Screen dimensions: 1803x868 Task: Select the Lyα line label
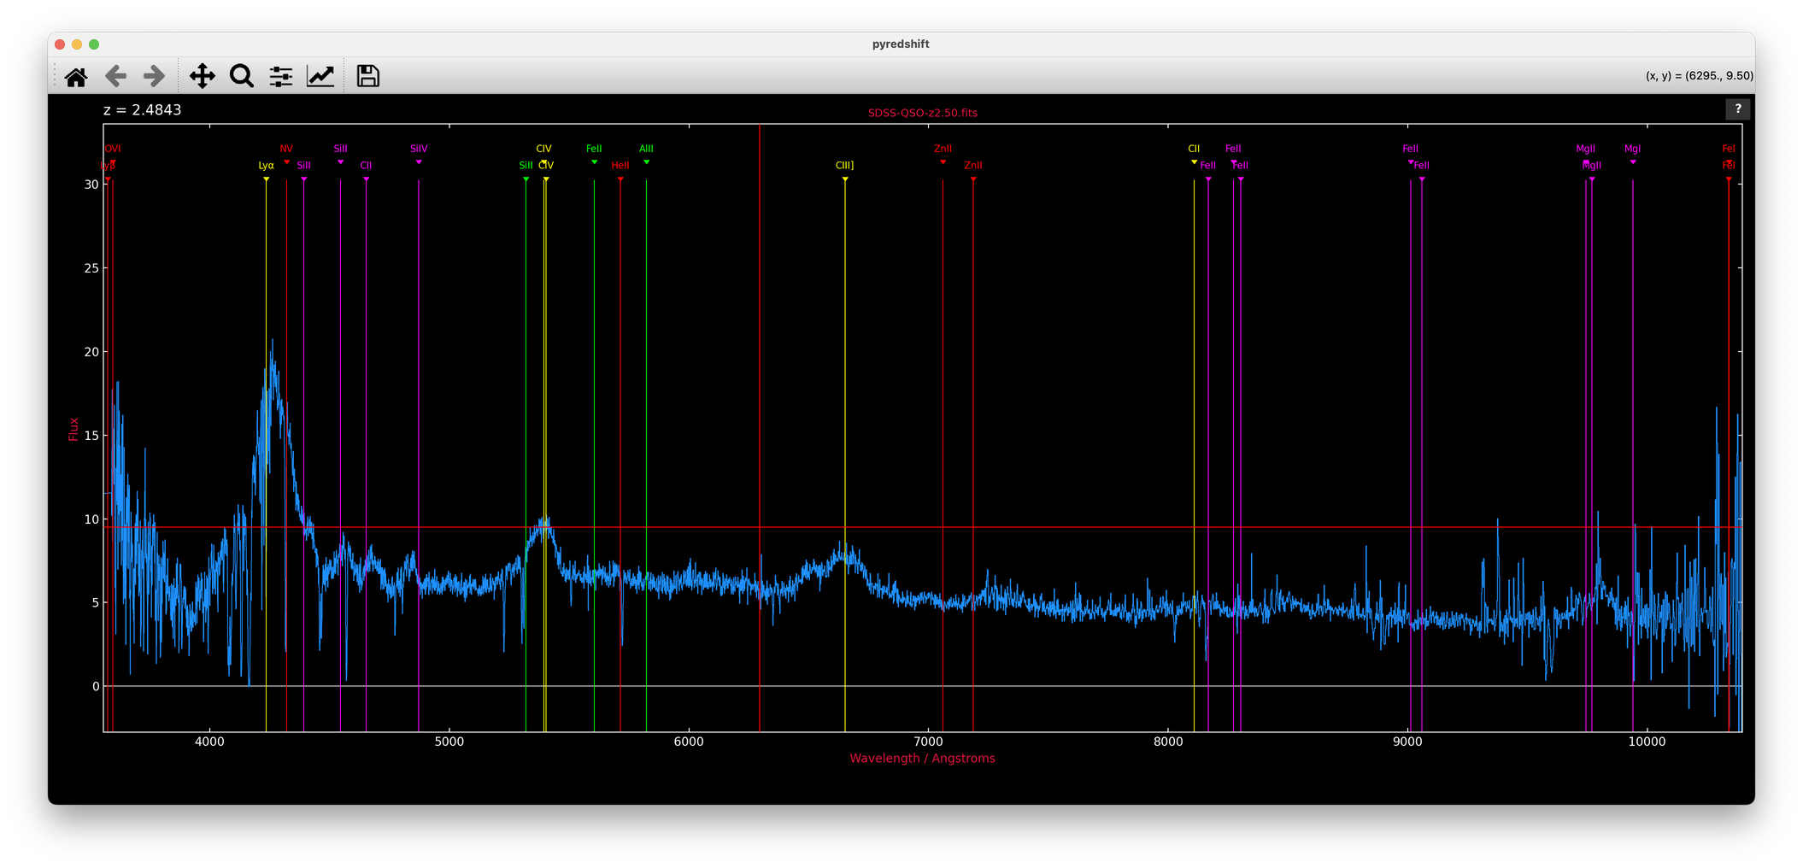pyautogui.click(x=267, y=166)
